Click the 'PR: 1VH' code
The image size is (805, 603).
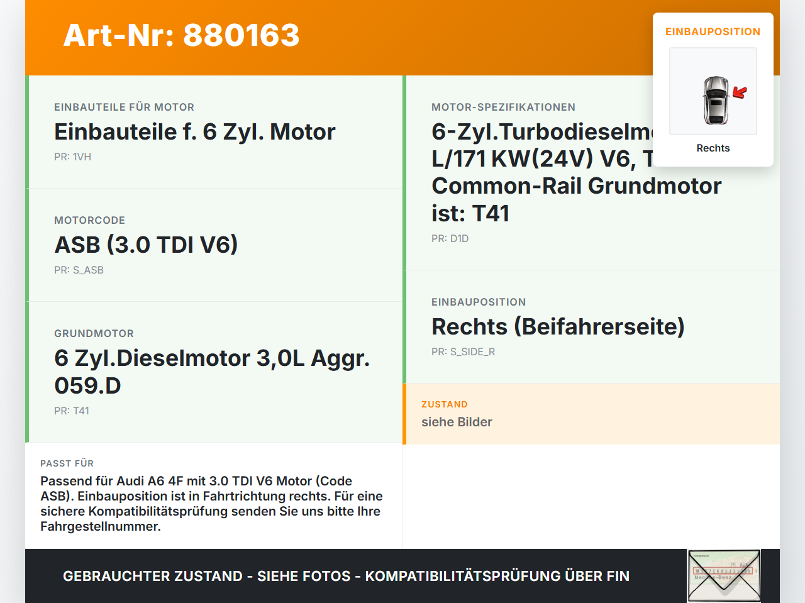73,157
